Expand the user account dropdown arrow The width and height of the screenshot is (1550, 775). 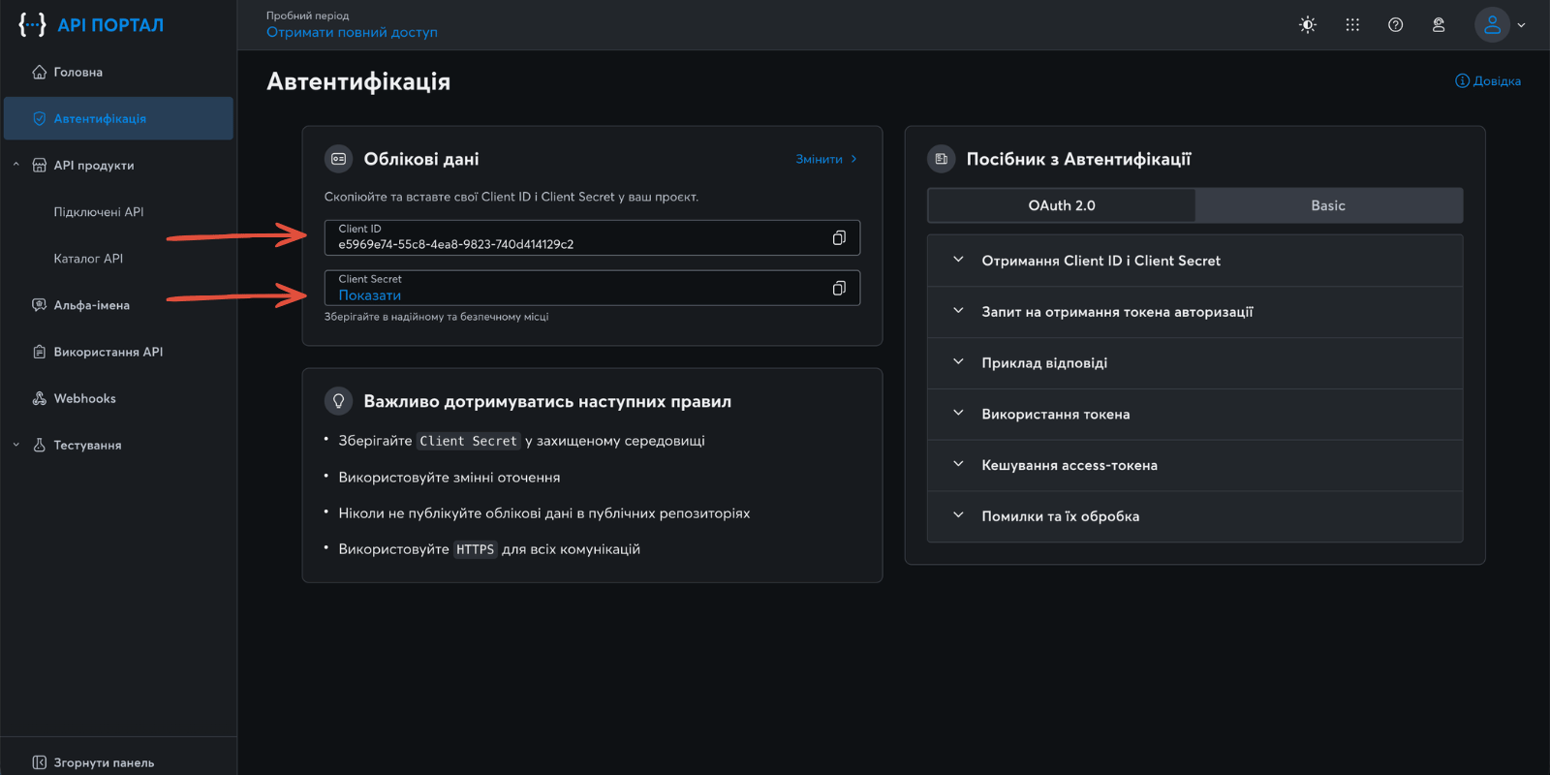click(1521, 25)
